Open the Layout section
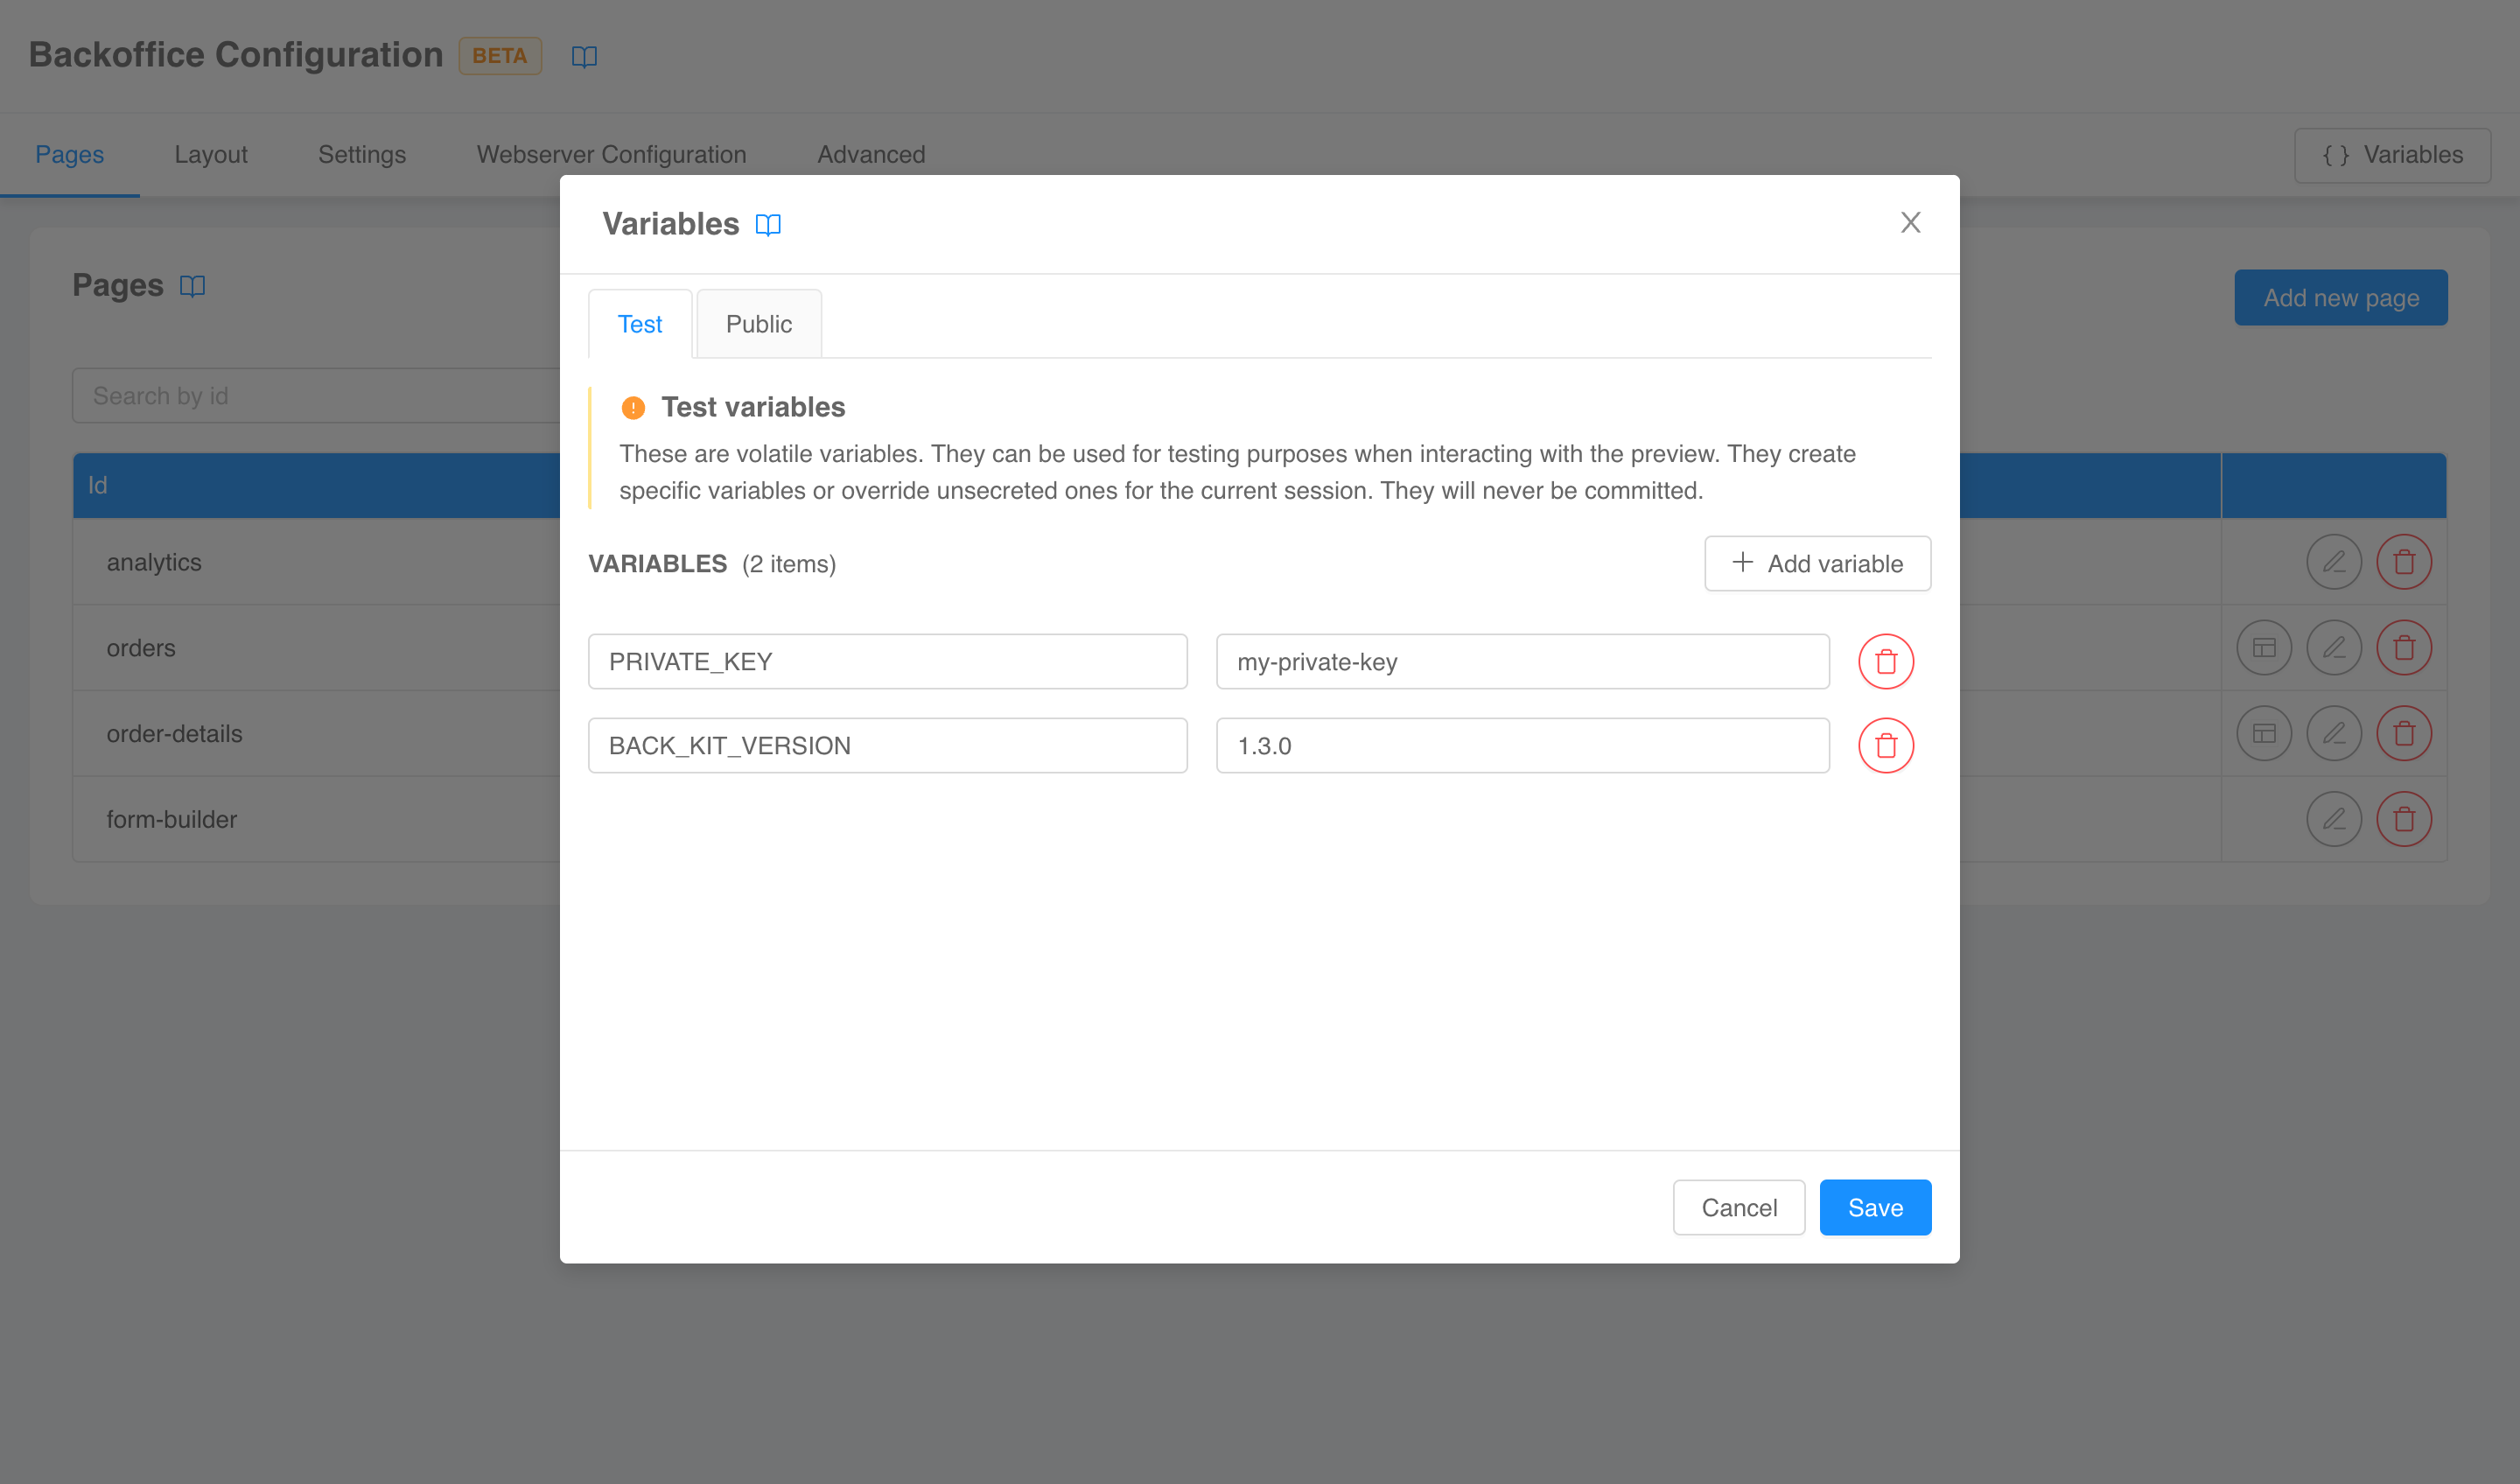2520x1484 pixels. [211, 155]
